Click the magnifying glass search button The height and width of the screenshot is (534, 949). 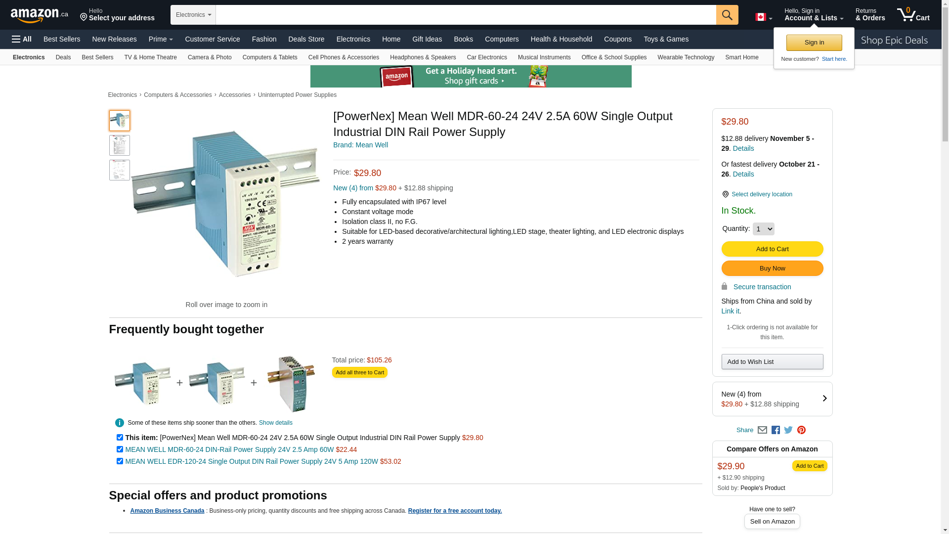(727, 15)
